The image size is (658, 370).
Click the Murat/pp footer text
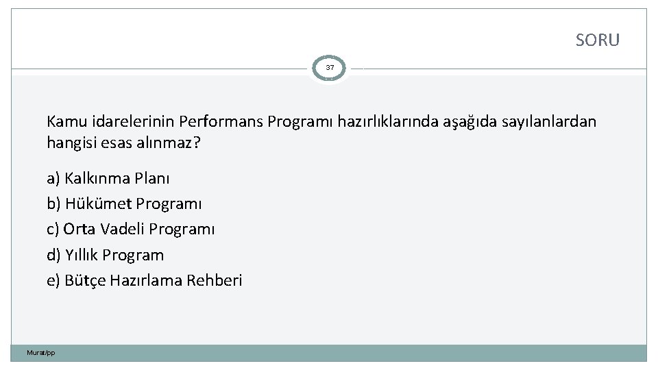click(41, 353)
